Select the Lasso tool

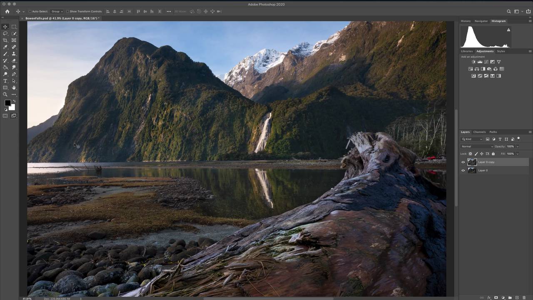click(x=5, y=33)
